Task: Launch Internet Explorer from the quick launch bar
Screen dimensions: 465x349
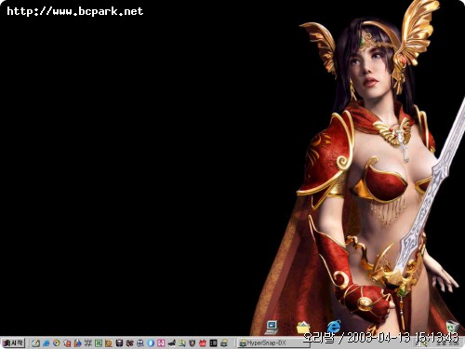Action: (46, 343)
